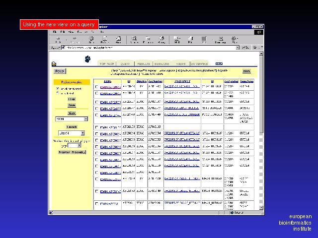Click the SWISSPROT column header link
This screenshot has width=318, height=238.
[x=182, y=81]
